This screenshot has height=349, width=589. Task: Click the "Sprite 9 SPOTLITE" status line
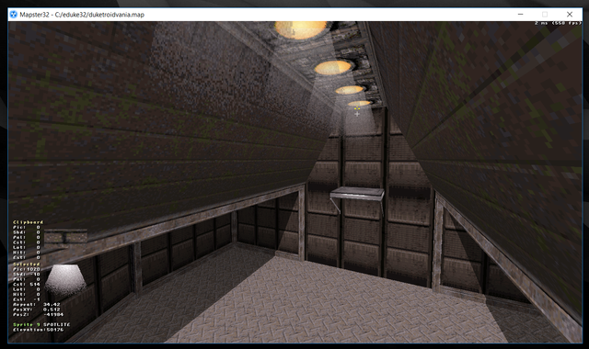(41, 324)
